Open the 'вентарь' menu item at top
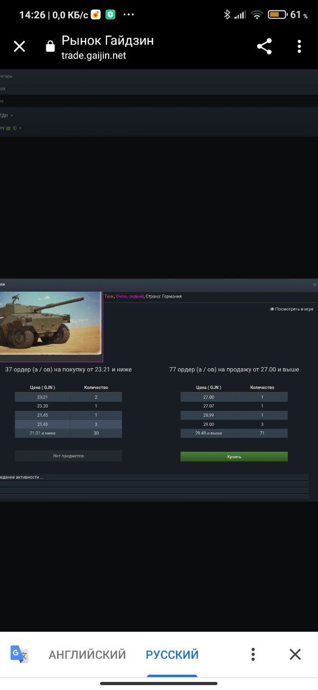 point(6,76)
